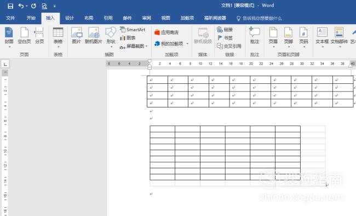Viewport: 356px width, 216px height.
Task: Add a 批注 (Comment)
Action: point(255,36)
